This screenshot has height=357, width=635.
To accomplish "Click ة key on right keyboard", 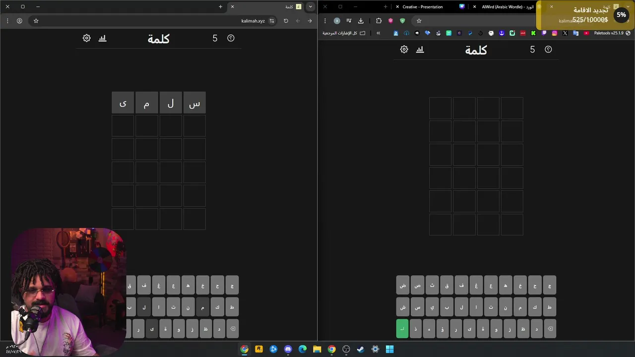I will coord(483,329).
